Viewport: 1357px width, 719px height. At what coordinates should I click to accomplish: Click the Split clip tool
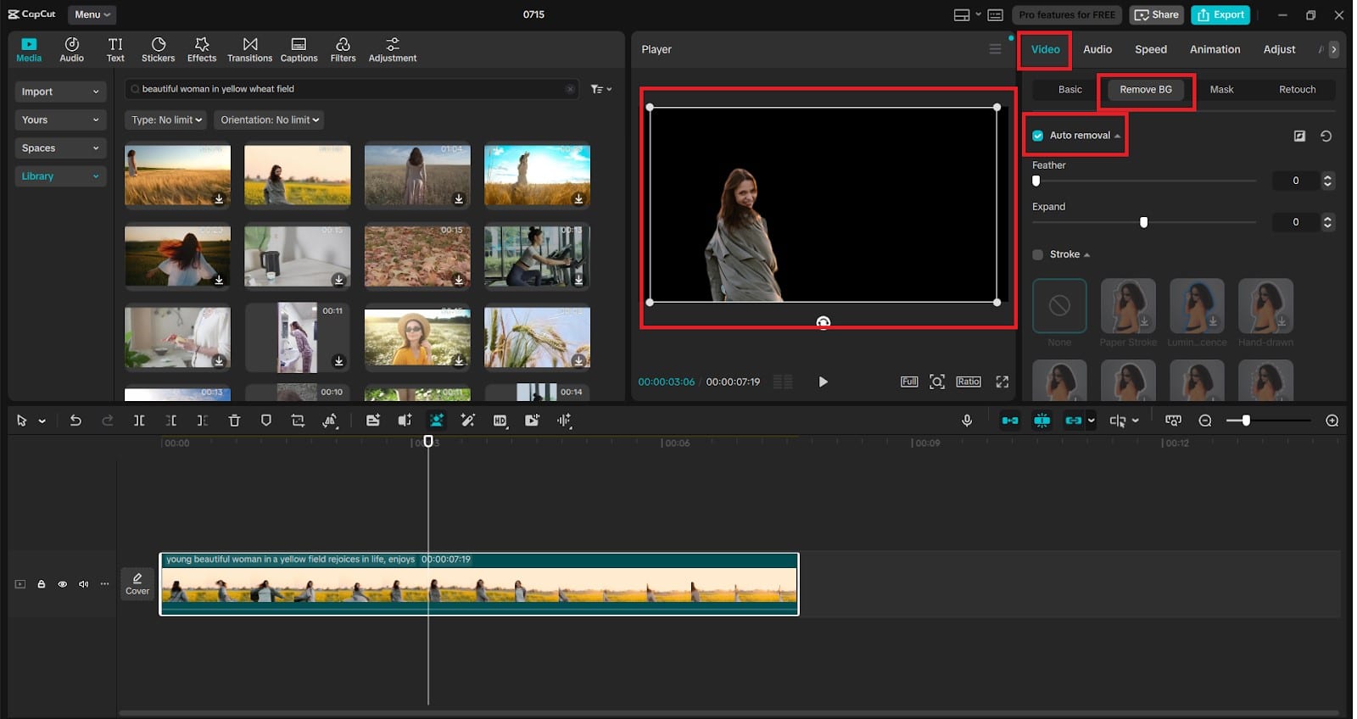[139, 421]
